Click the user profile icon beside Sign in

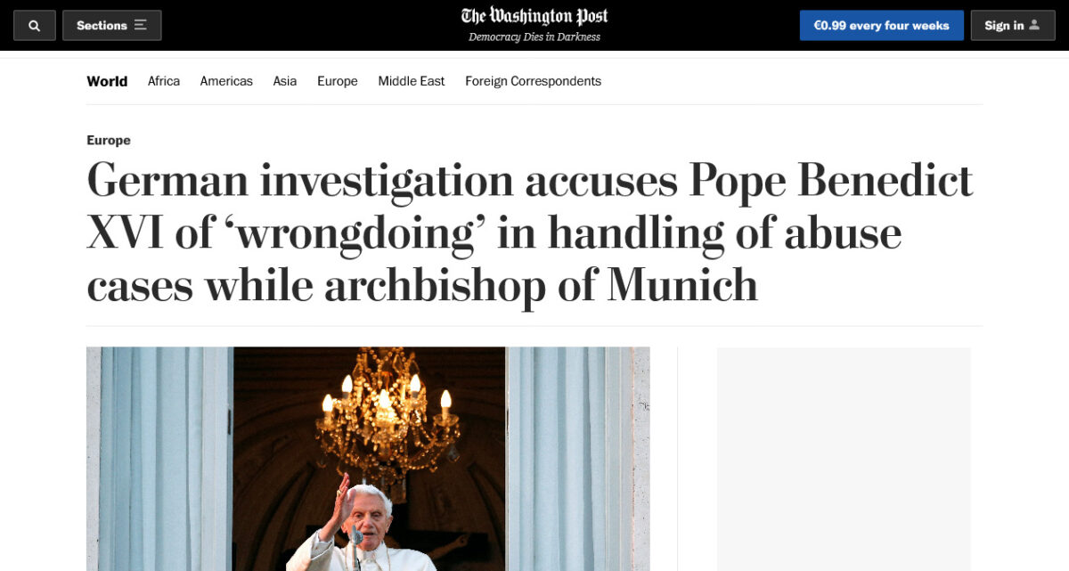point(1034,25)
